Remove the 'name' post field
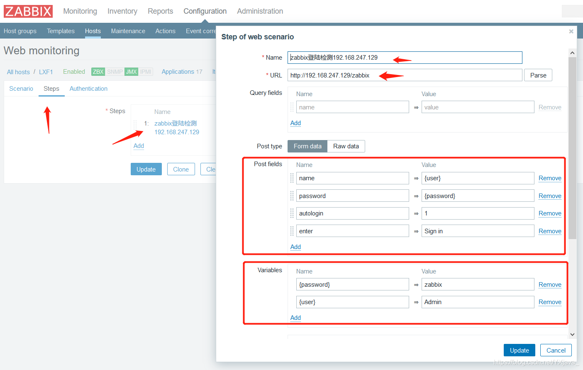The height and width of the screenshot is (370, 583). pos(550,178)
